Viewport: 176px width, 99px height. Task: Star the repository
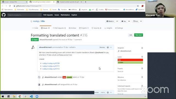pos(124,21)
